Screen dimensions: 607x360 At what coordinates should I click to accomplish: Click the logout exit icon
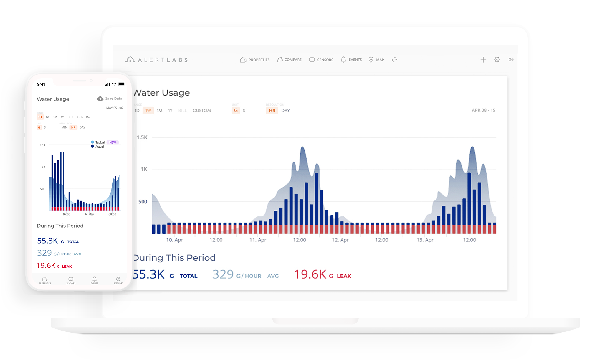click(x=511, y=60)
